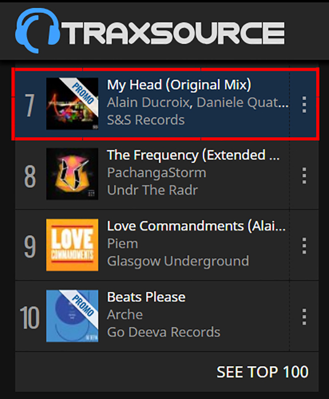Click the Traxsource headphones logo icon
329x399 pixels.
tap(38, 30)
